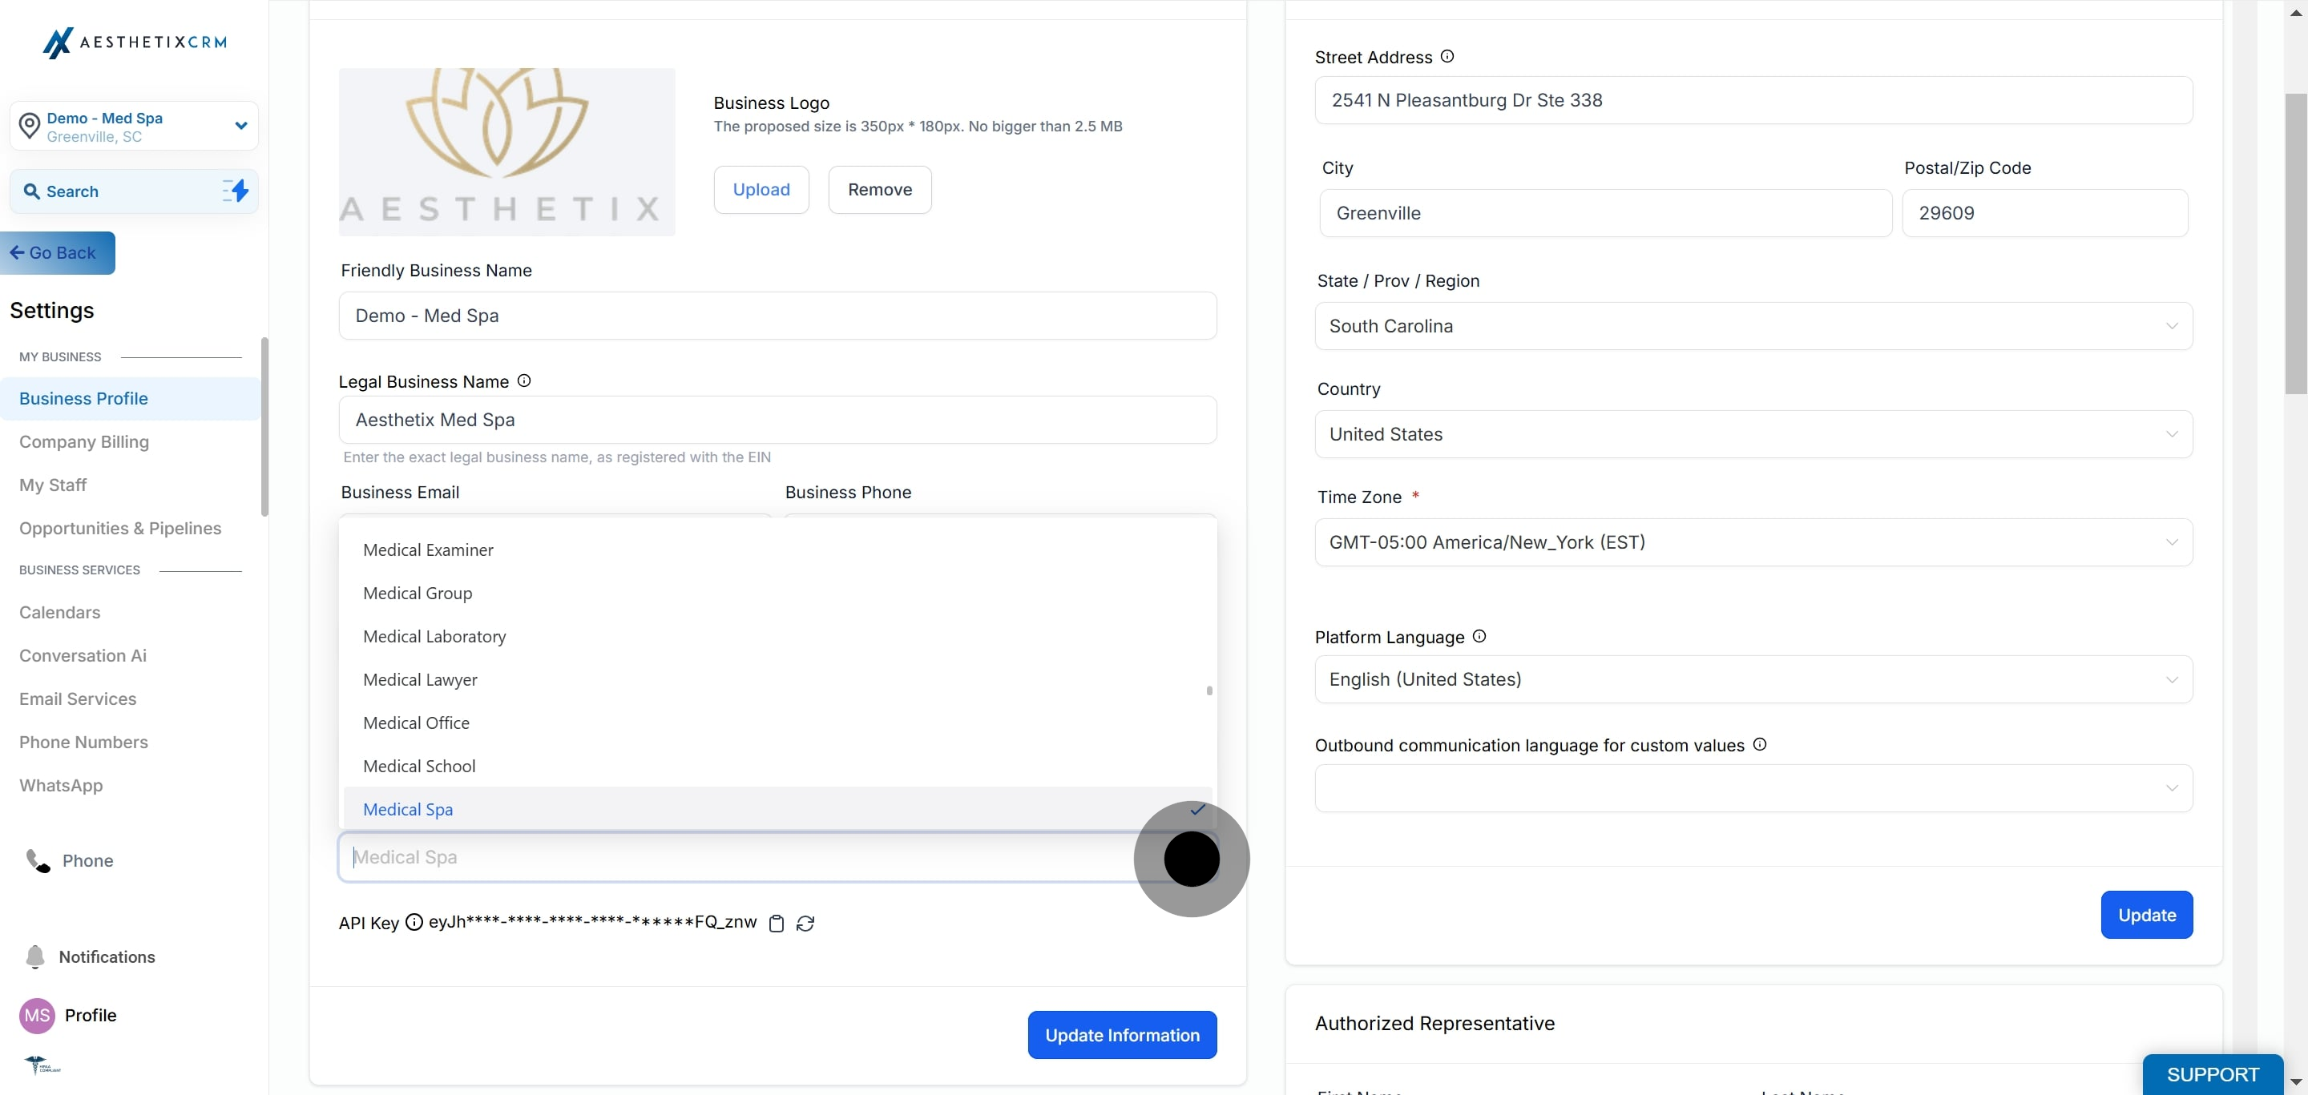The width and height of the screenshot is (2308, 1095).
Task: Expand the State / Prov / Region dropdown
Action: pos(1753,326)
